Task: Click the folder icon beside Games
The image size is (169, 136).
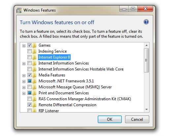Action: tap(34, 45)
